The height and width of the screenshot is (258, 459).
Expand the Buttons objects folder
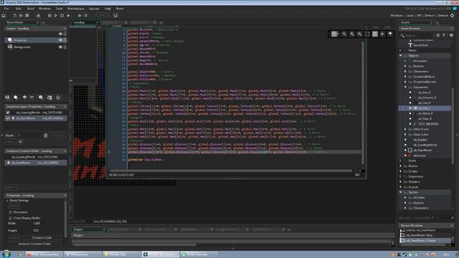[x=405, y=66]
